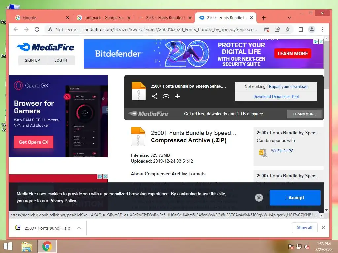
Task: Click the status bar right arrow
Action: (321, 215)
